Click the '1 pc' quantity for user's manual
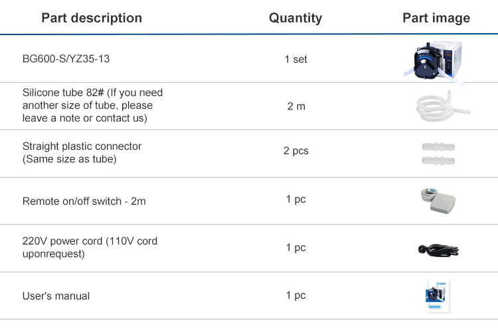 click(x=295, y=296)
